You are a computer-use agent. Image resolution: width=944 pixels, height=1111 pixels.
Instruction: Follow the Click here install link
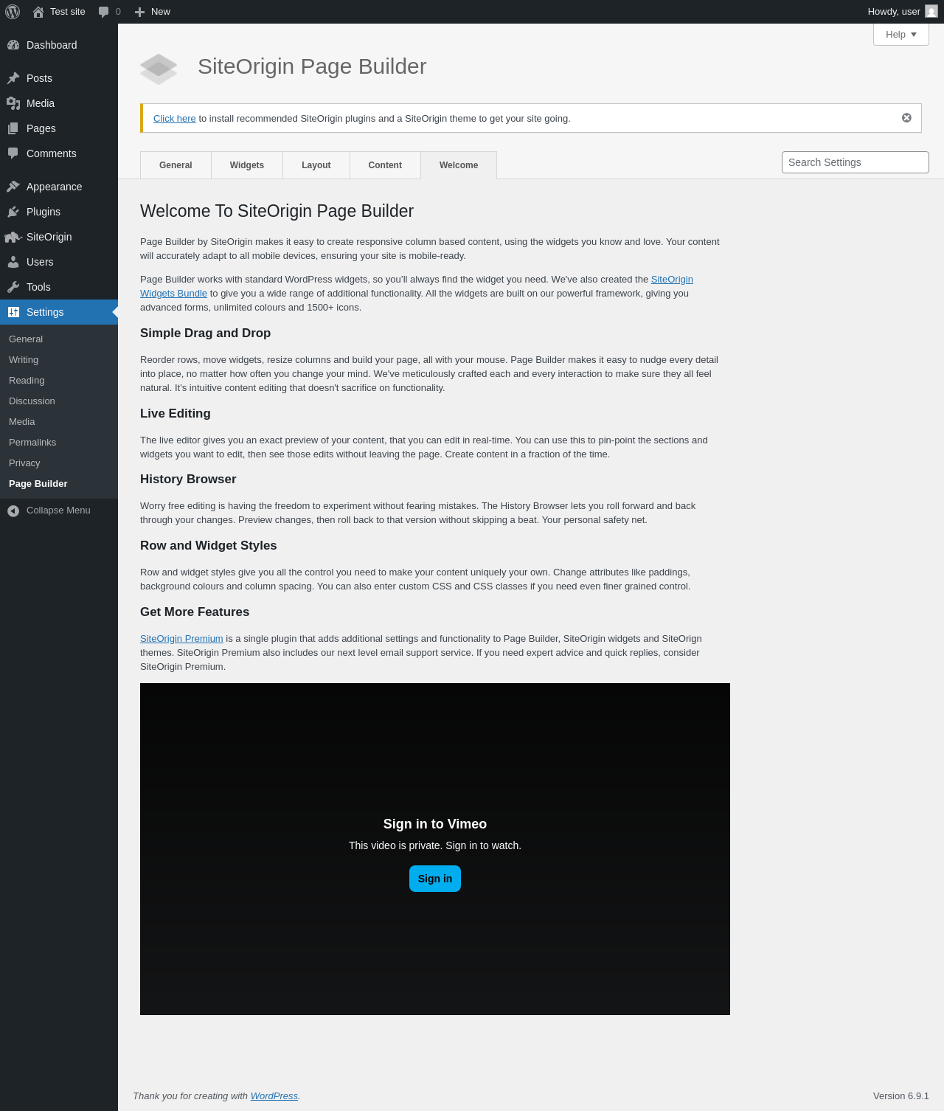coord(175,119)
